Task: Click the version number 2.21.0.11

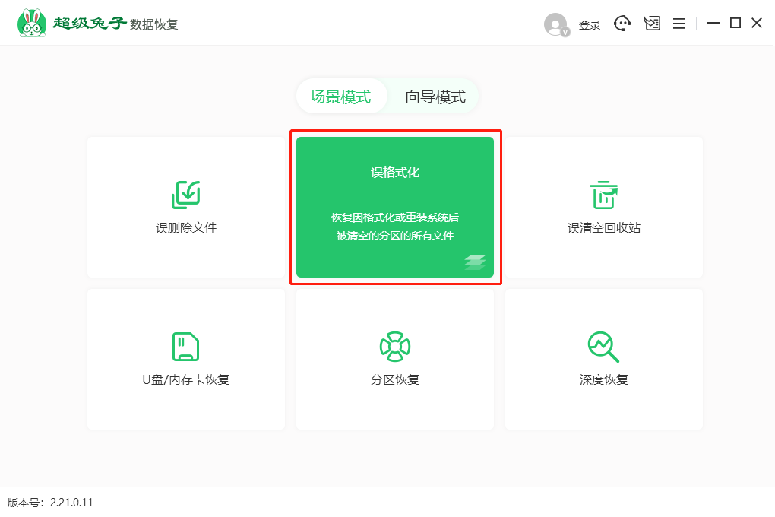Action: (x=71, y=503)
